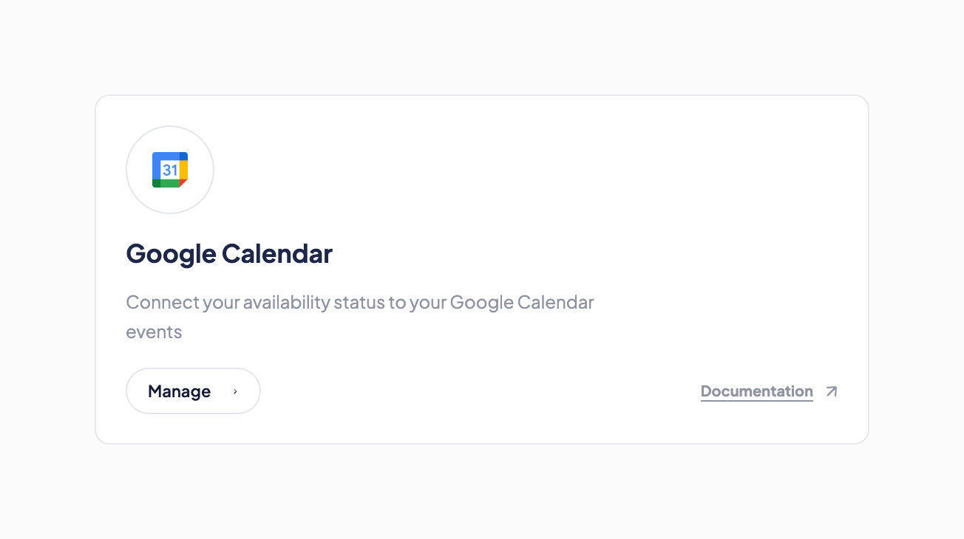This screenshot has width=964, height=539.
Task: Click the external link arrow icon
Action: (x=832, y=391)
